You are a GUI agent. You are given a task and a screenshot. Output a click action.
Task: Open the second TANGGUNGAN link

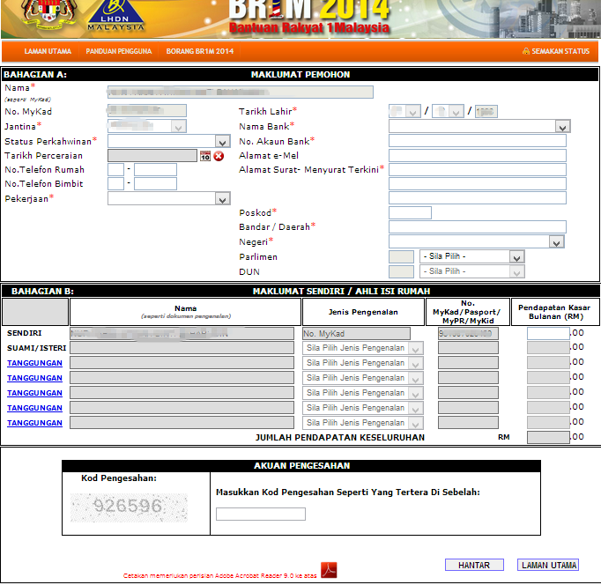34,378
